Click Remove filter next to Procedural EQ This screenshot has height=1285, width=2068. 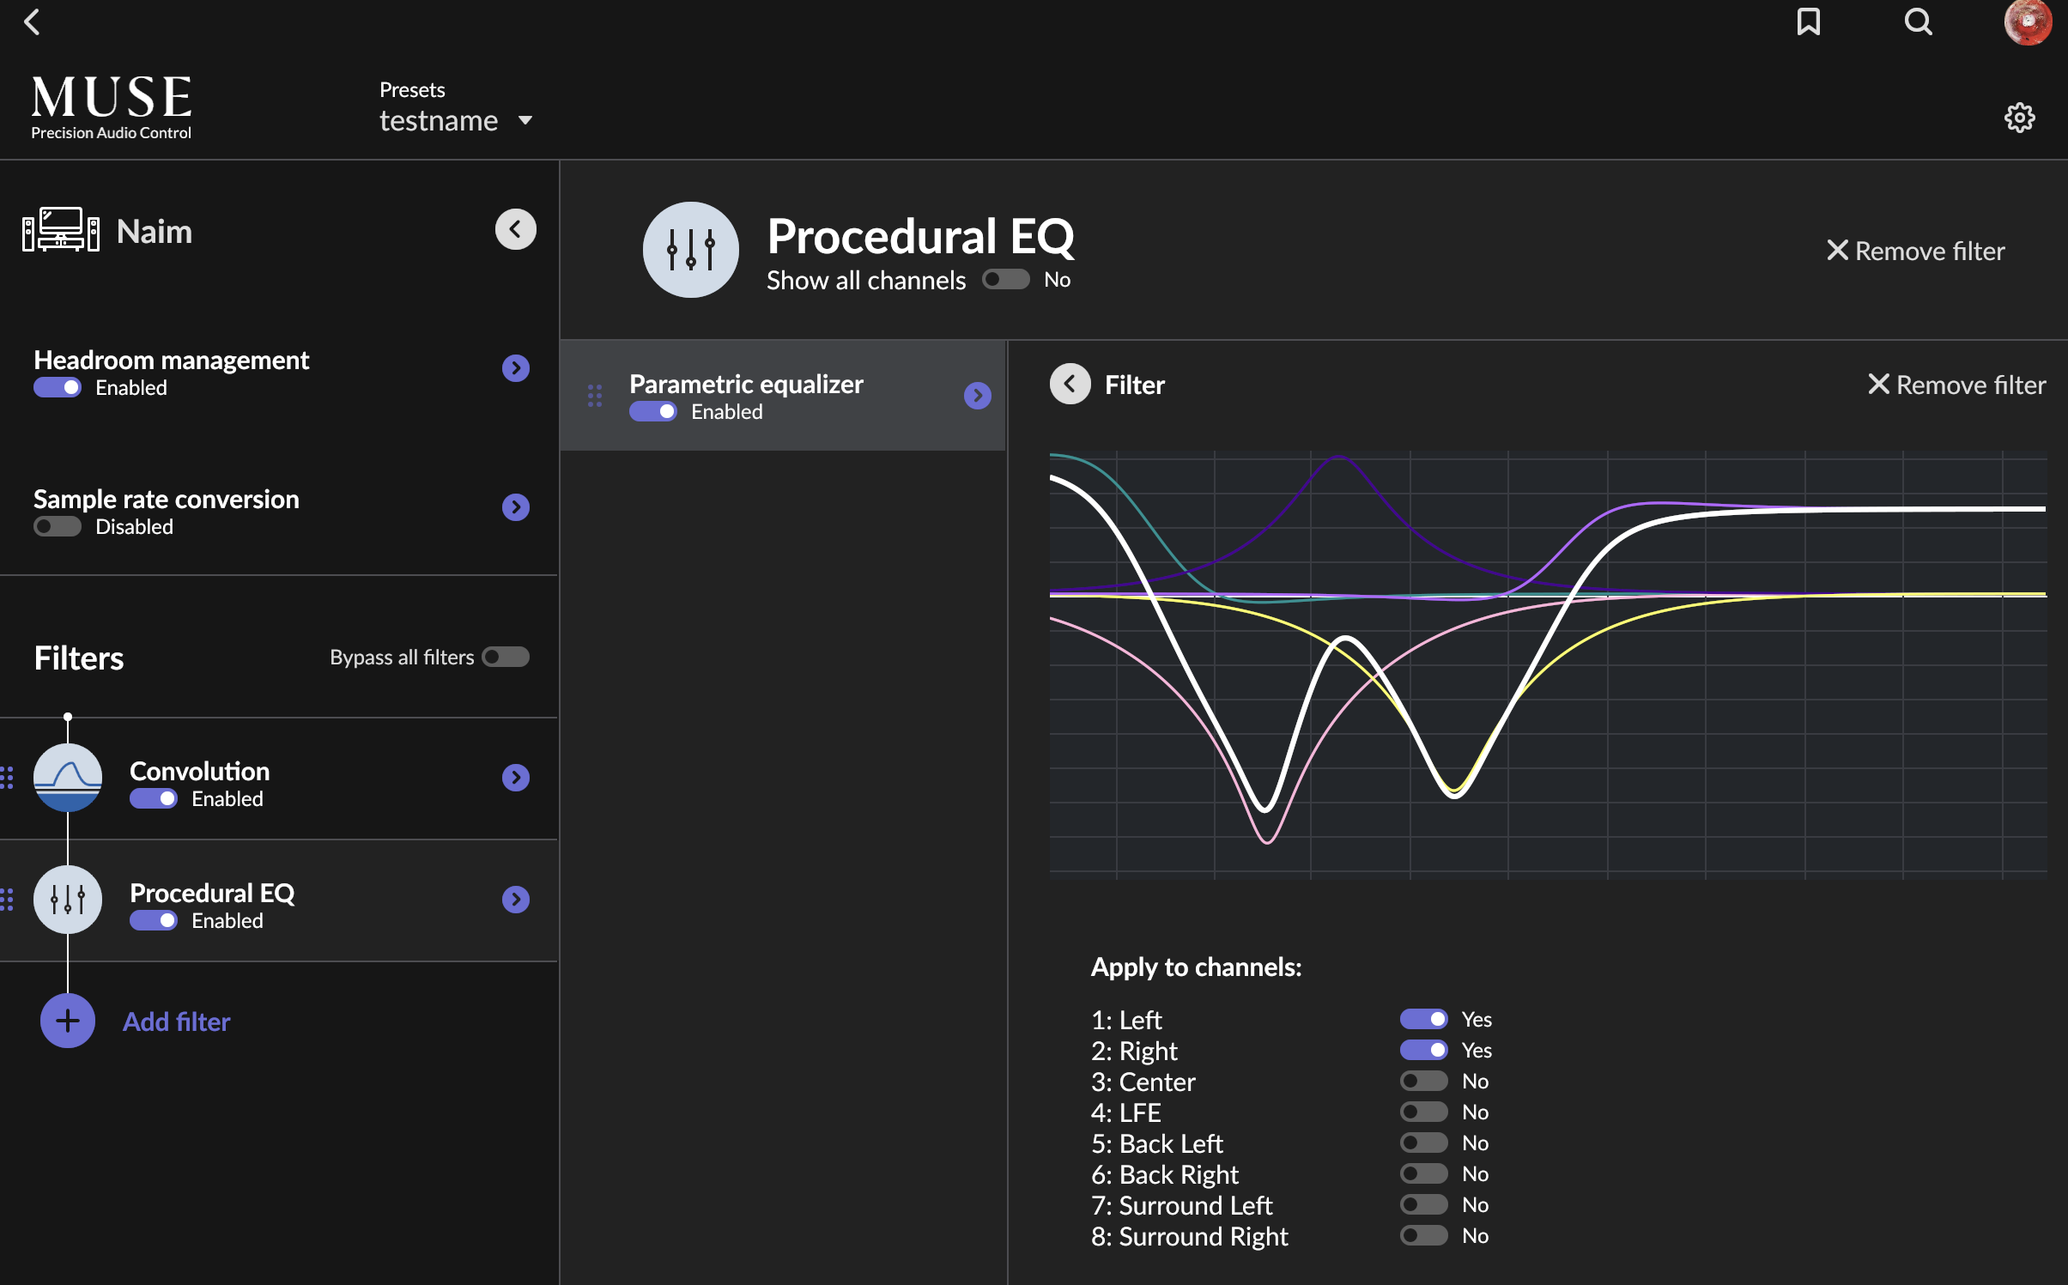pos(1914,251)
